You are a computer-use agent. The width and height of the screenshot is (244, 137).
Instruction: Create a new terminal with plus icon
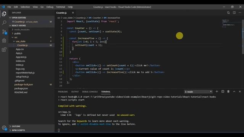[x=217, y=92]
